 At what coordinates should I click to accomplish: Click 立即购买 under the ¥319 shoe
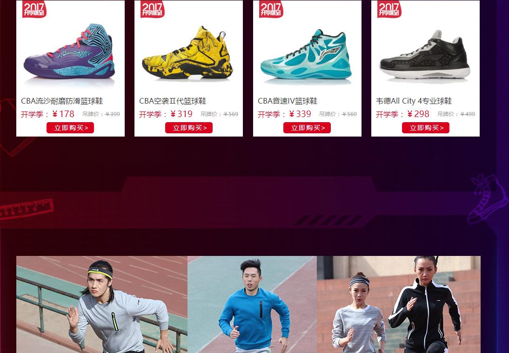pyautogui.click(x=188, y=128)
